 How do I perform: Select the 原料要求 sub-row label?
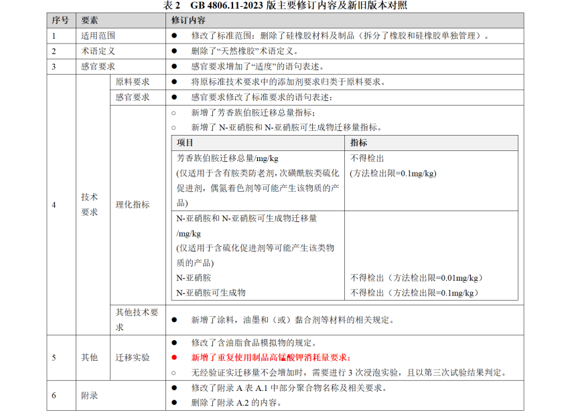pos(133,82)
